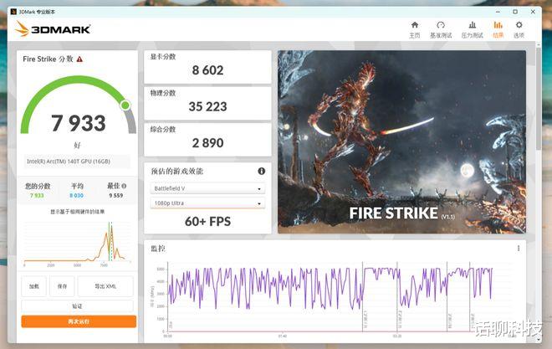552x349 pixels.
Task: Click the export XML button
Action: point(105,286)
